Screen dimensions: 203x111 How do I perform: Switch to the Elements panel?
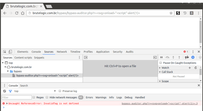[x=23, y=52]
